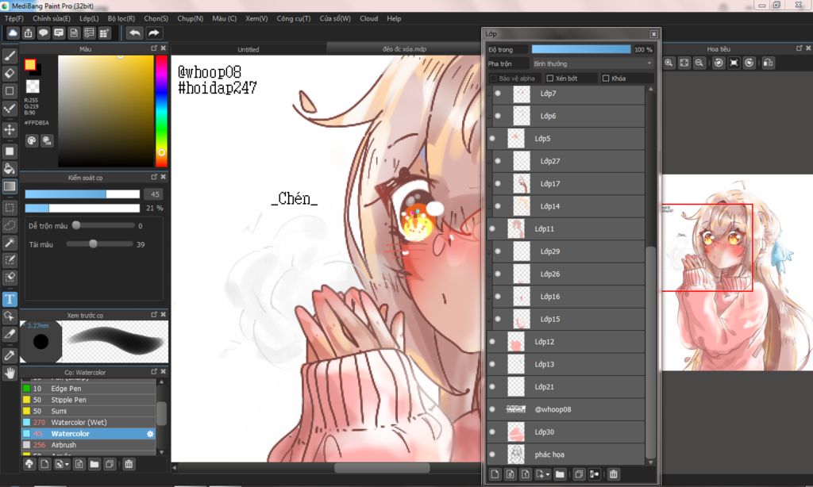Viewport: 813px width, 487px height.
Task: Select the Lasso selection tool
Action: coord(10,225)
